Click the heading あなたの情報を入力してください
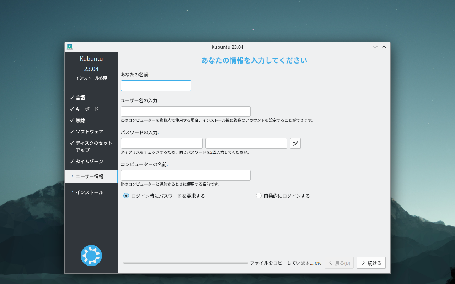This screenshot has width=455, height=284. [254, 60]
